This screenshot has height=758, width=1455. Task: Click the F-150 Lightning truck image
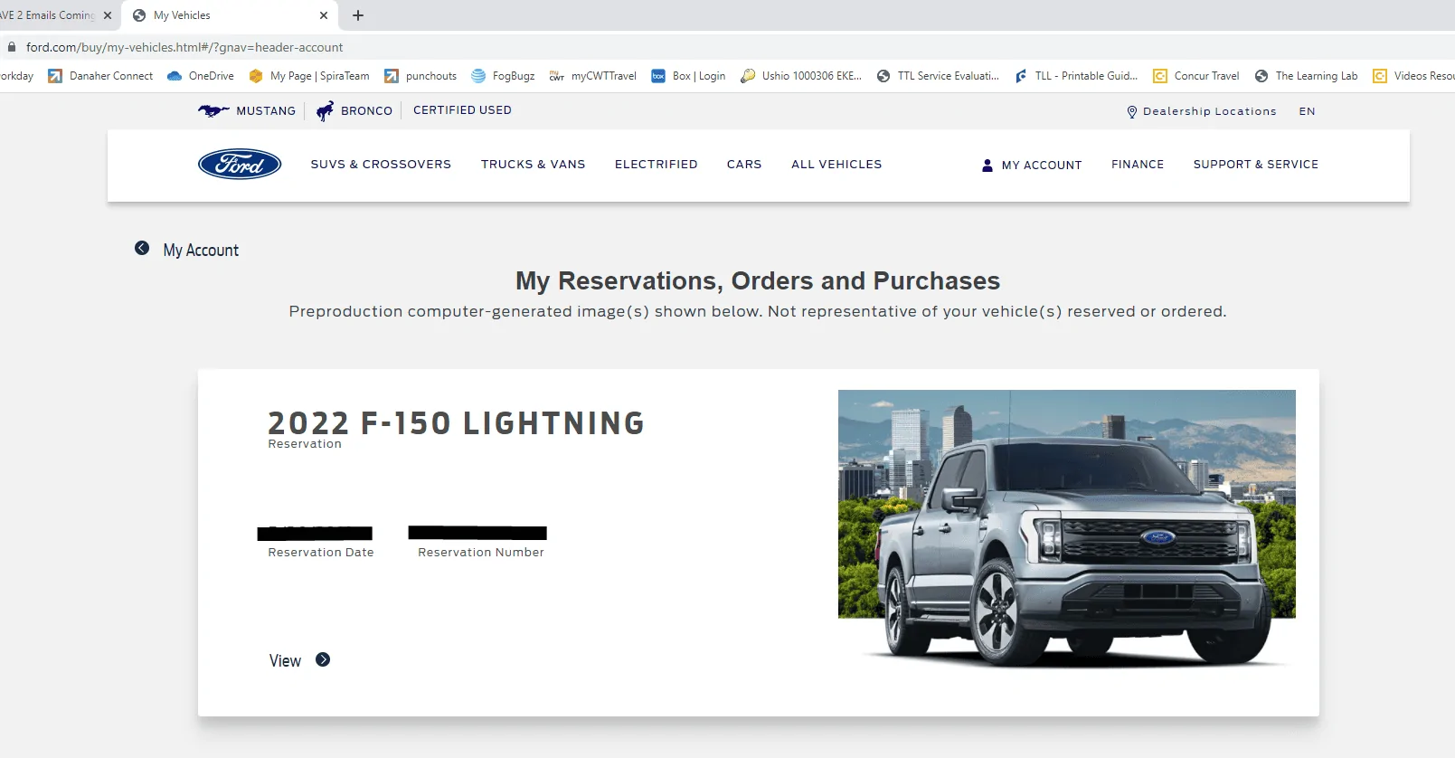coord(1066,529)
